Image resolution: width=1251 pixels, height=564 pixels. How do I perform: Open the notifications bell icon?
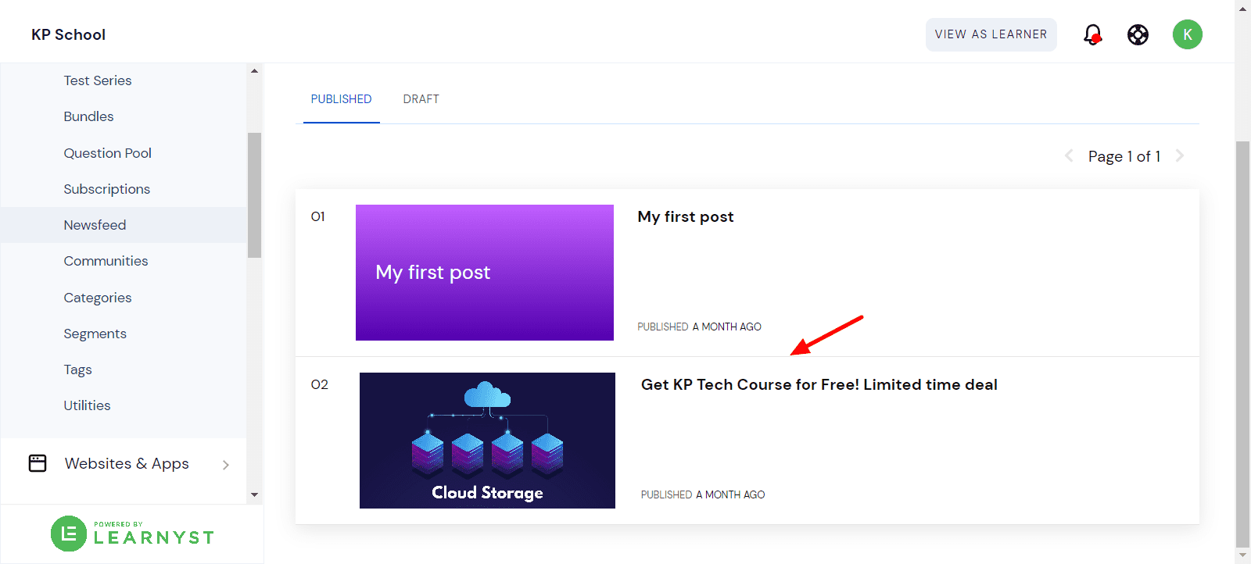tap(1092, 34)
